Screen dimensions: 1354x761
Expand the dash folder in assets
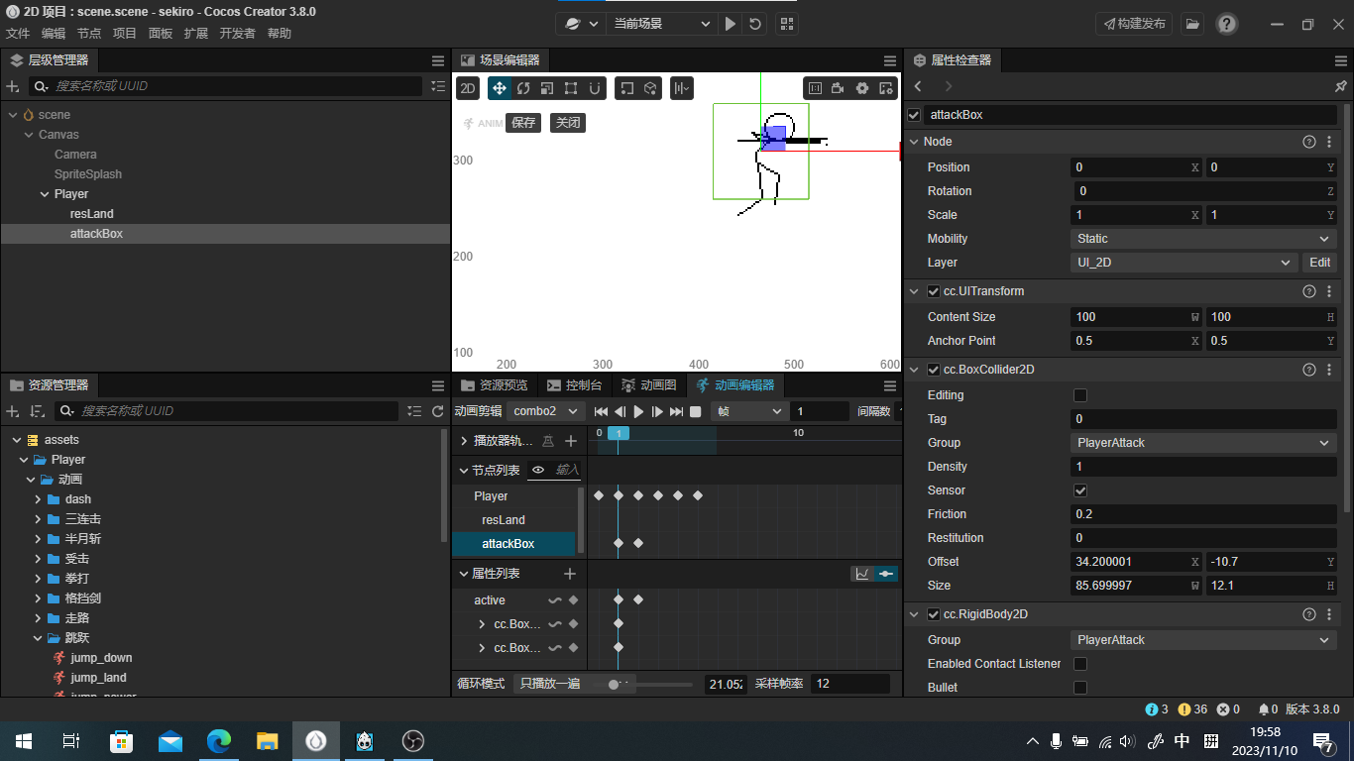pos(38,499)
